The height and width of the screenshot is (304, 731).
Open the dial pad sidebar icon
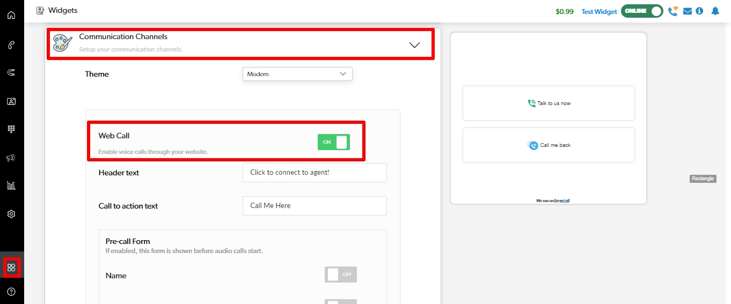pyautogui.click(x=11, y=129)
